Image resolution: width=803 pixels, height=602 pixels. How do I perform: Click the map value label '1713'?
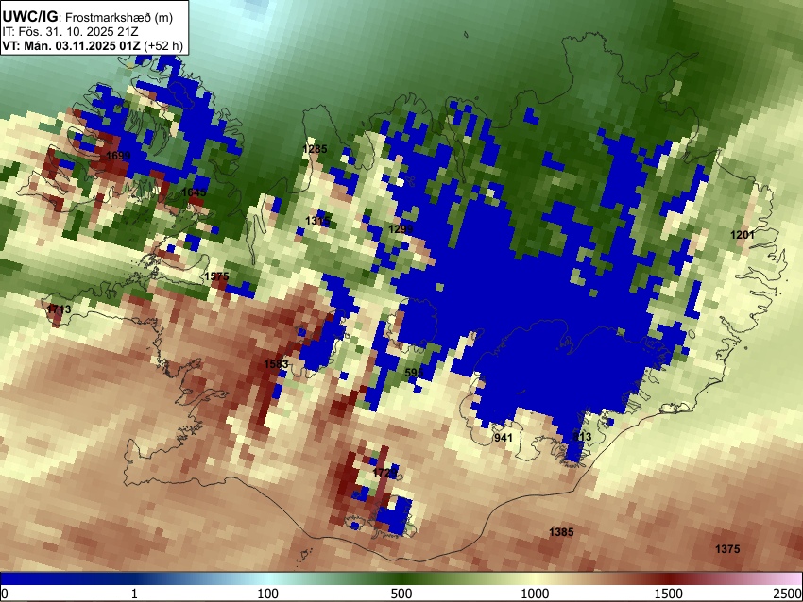click(59, 309)
